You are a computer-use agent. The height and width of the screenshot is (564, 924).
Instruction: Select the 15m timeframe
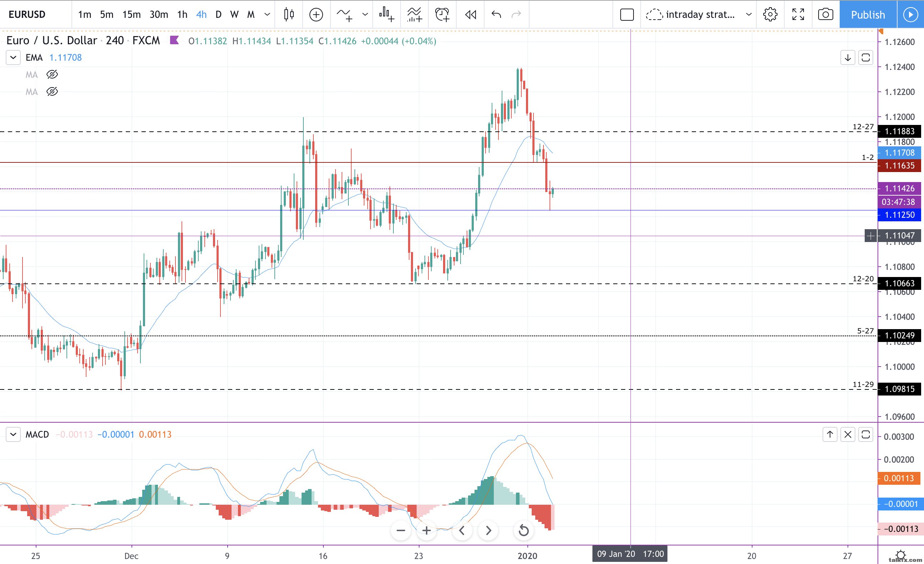[x=131, y=14]
